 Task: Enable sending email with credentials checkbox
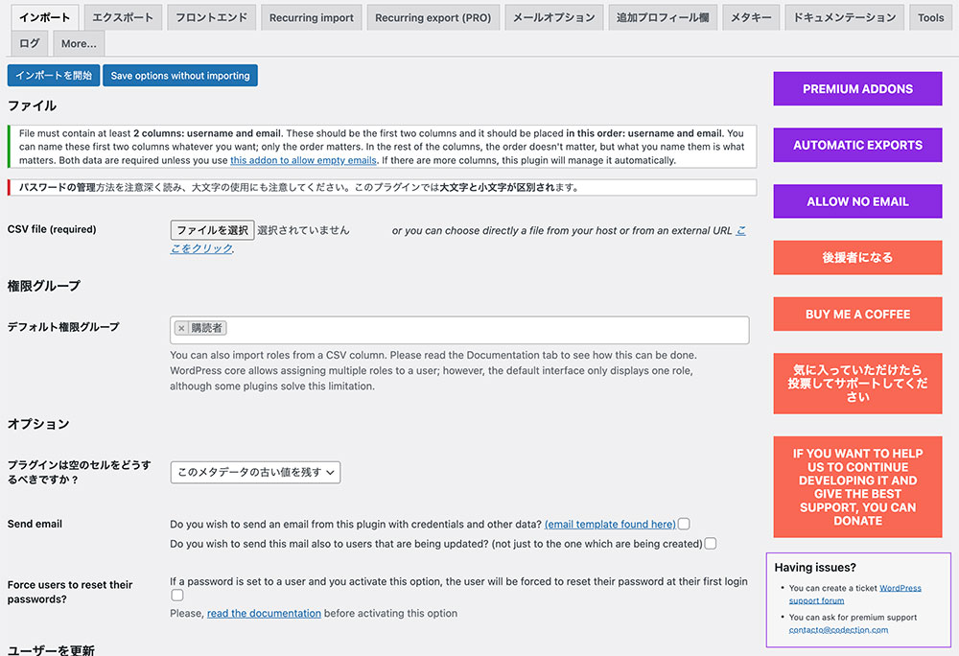[684, 524]
